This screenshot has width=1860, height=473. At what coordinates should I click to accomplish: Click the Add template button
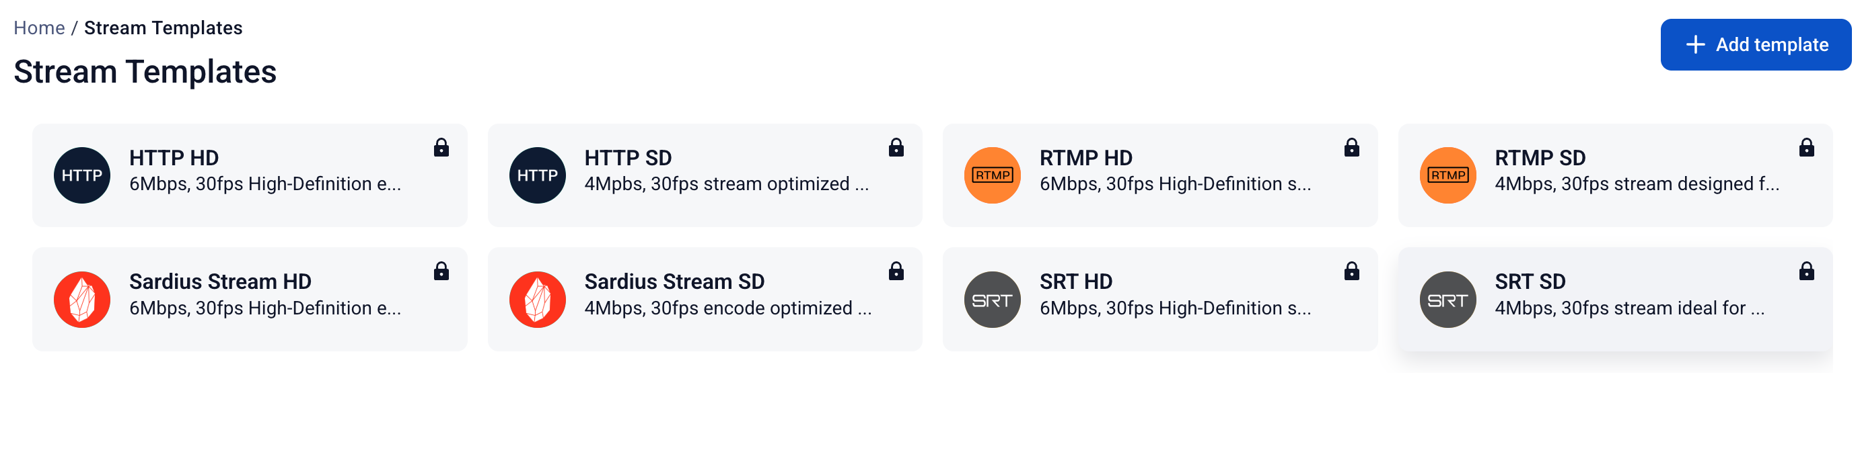click(1755, 45)
